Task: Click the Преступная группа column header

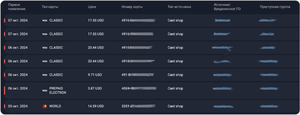Action: coord(275,7)
